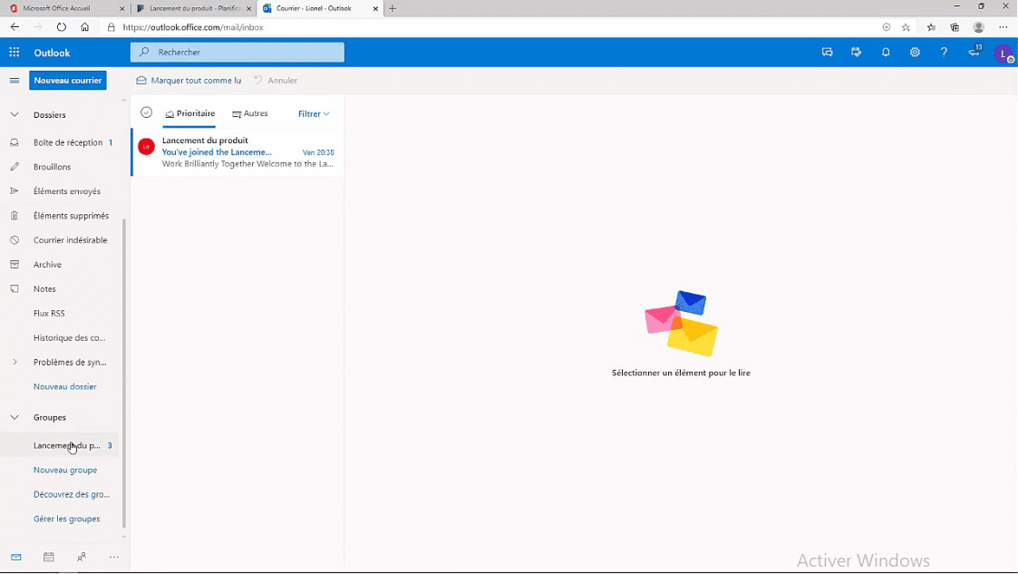The image size is (1018, 574).
Task: Open the feedback icon with badge 13
Action: coord(971,53)
